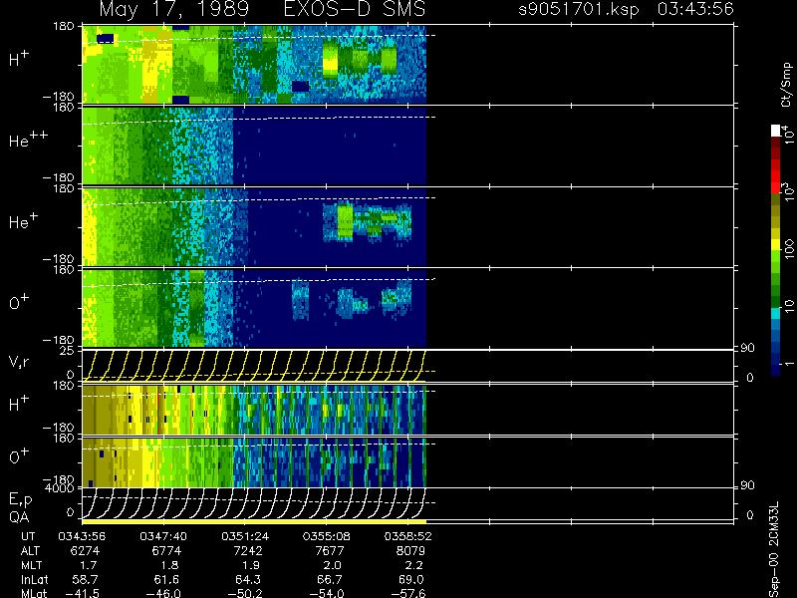Click the V,r panel scale value '25'

[x=67, y=351]
